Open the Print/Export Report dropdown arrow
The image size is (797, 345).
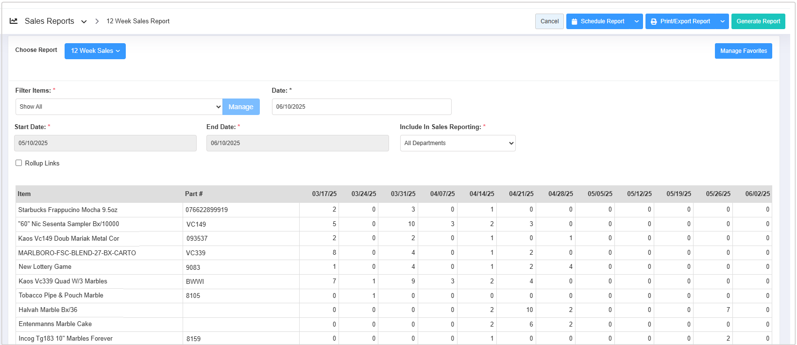[723, 21]
